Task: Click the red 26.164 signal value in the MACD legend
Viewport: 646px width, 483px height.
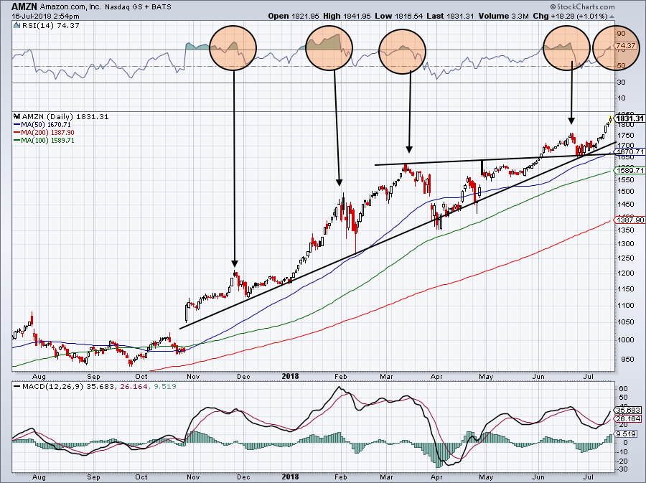Action: tap(134, 386)
